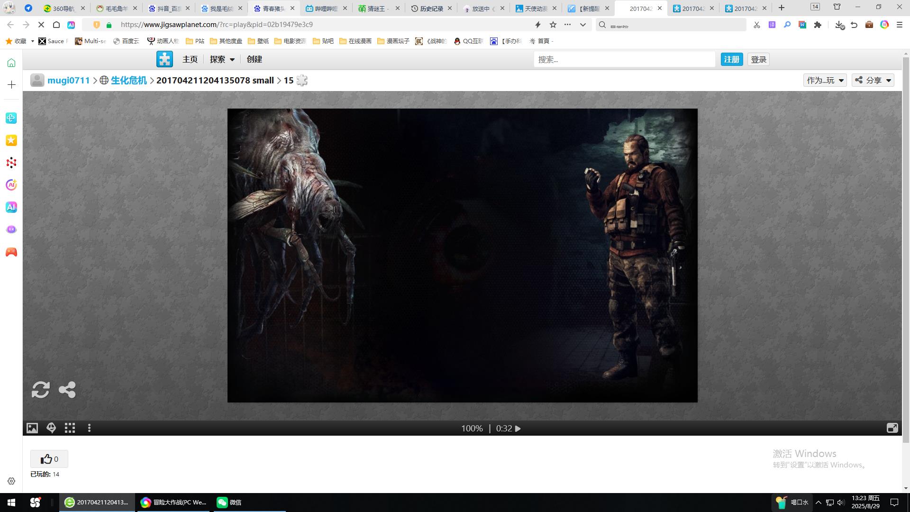Resume the timer with the play arrow
910x512 pixels.
(518, 429)
